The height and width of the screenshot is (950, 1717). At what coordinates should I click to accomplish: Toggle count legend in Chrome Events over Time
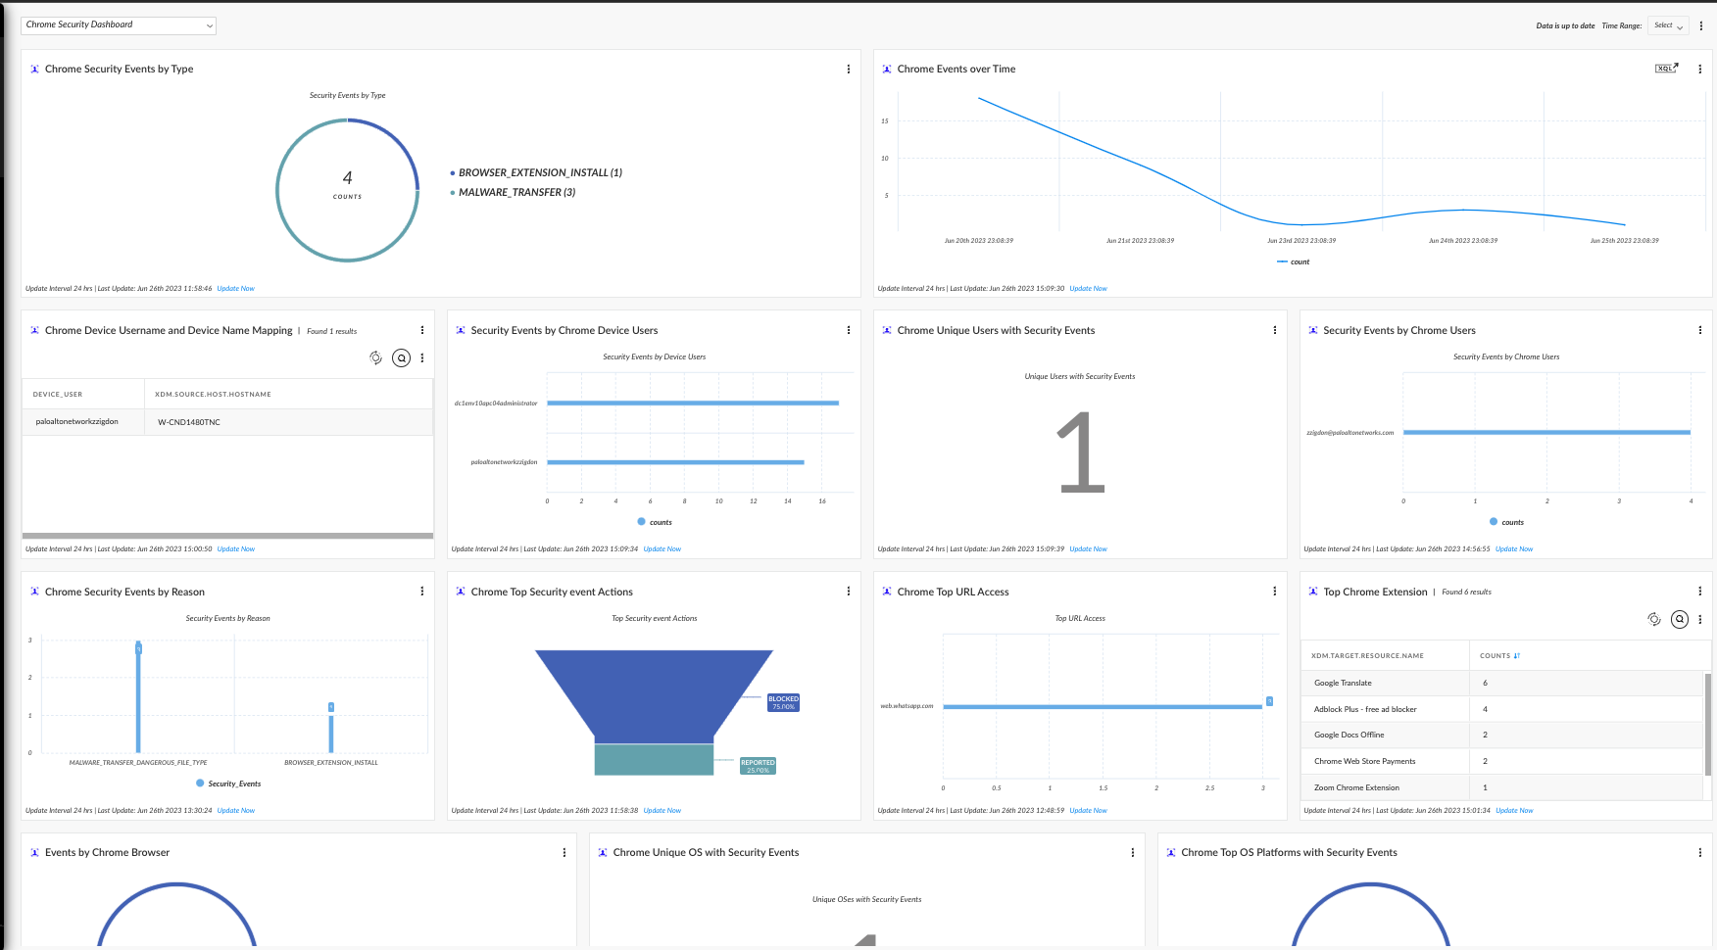coord(1294,262)
